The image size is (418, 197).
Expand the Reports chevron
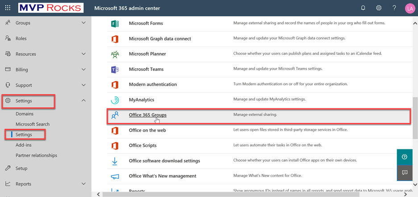tap(84, 184)
